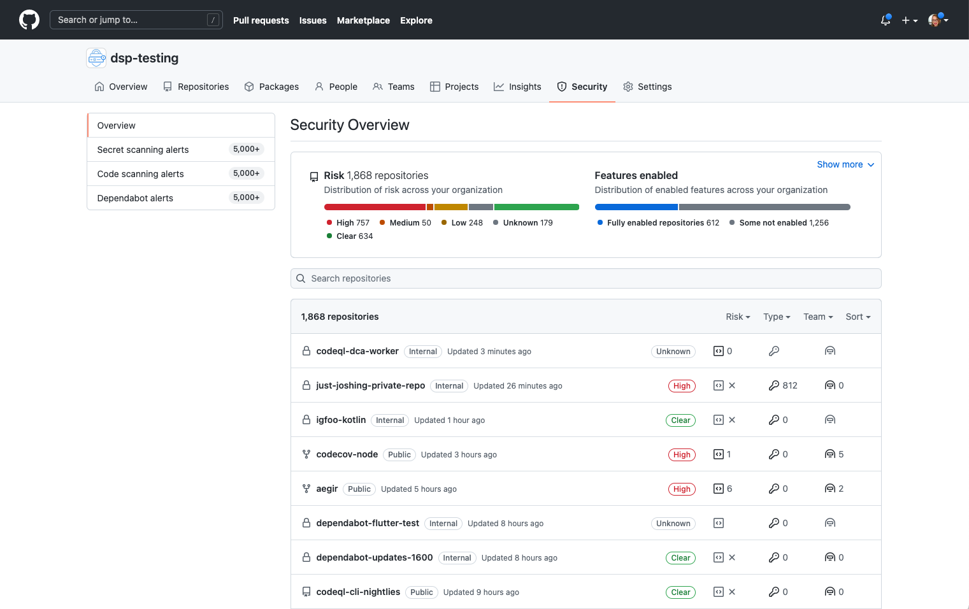Screen dimensions: 969x609
Task: Click the Dependabot icon showing 2 on aegir
Action: tap(834, 488)
